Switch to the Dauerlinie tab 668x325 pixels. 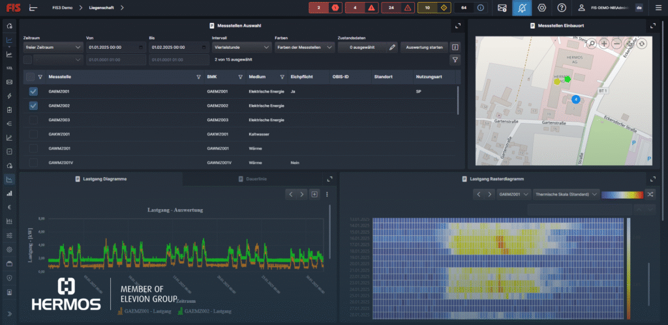click(254, 179)
